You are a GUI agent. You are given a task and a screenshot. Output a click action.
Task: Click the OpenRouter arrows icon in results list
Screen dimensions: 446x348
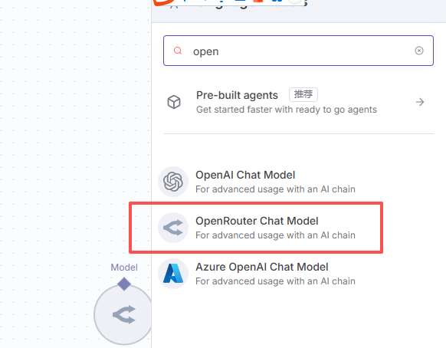(x=173, y=228)
